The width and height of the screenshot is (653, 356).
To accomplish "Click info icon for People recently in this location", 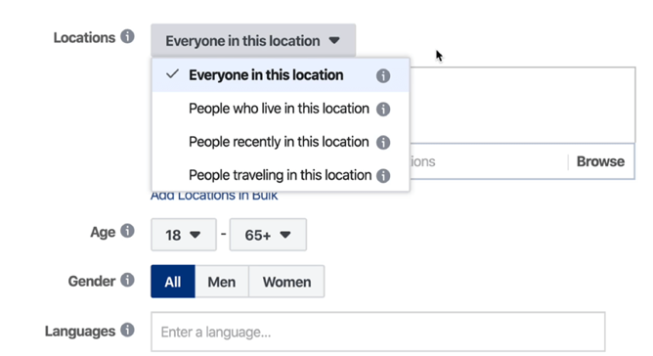I will point(383,143).
